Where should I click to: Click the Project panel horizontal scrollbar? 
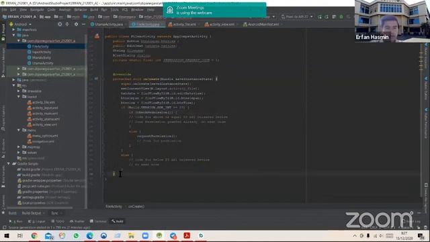click(40, 208)
